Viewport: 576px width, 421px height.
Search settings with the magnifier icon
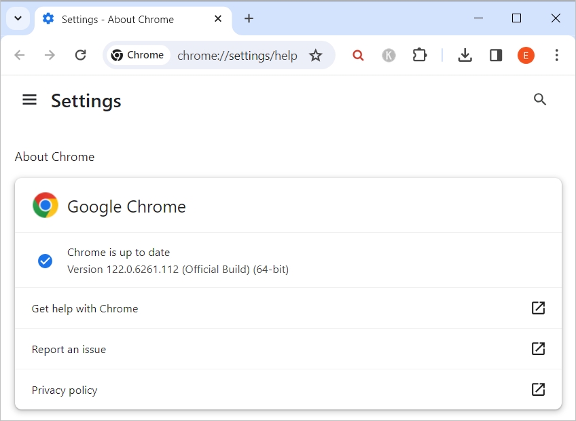(539, 99)
